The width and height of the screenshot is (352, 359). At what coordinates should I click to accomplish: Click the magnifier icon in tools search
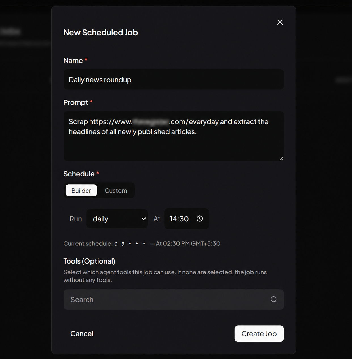point(274,300)
